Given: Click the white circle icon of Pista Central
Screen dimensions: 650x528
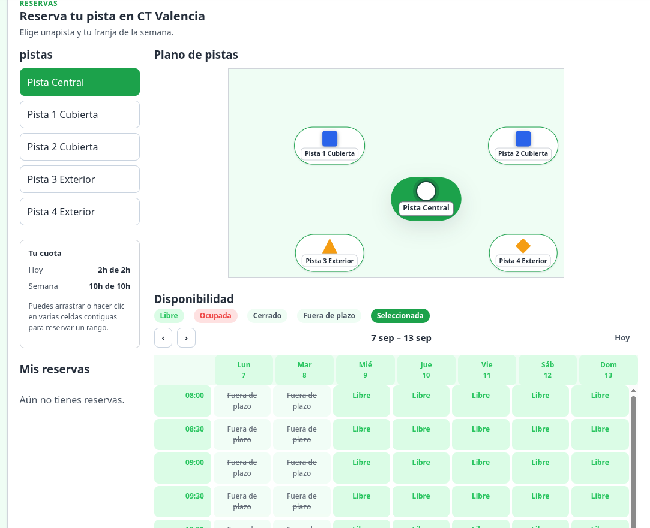Looking at the screenshot, I should click(x=426, y=191).
